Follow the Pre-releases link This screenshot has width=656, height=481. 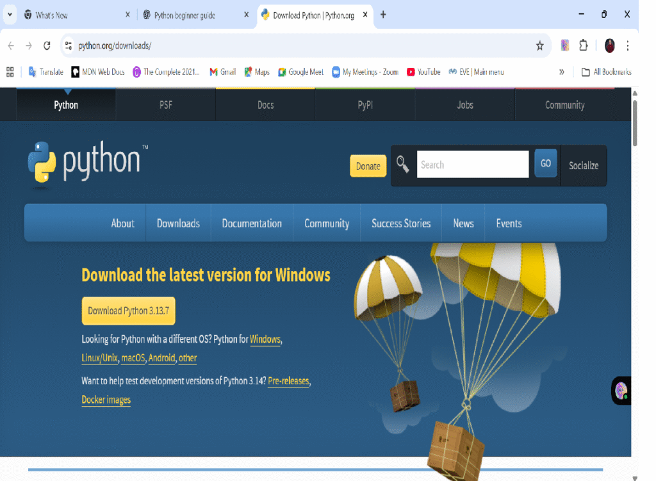[x=288, y=381]
